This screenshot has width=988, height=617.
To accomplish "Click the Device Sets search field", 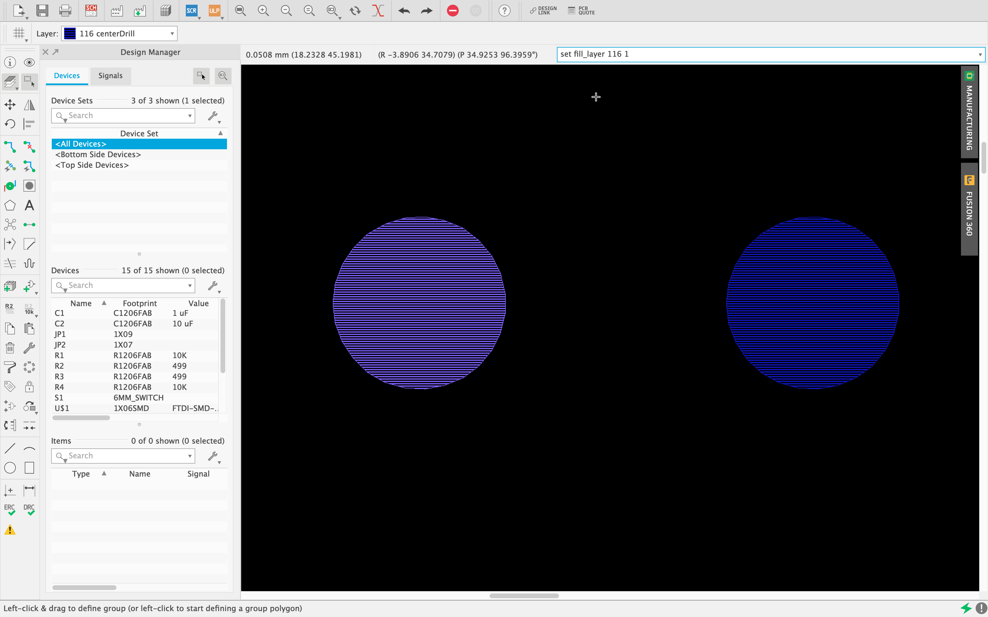I will coord(123,116).
